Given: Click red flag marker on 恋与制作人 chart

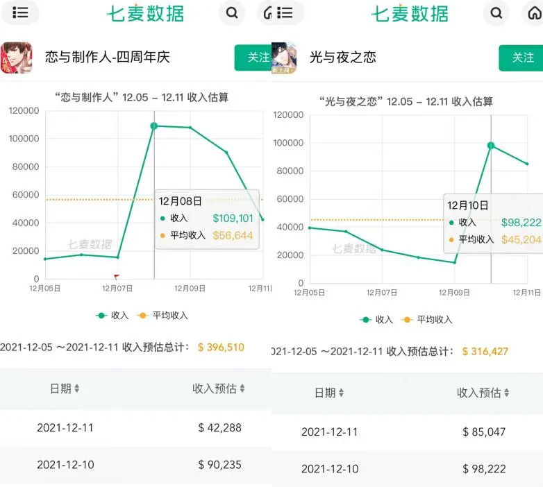Looking at the screenshot, I should pos(117,277).
